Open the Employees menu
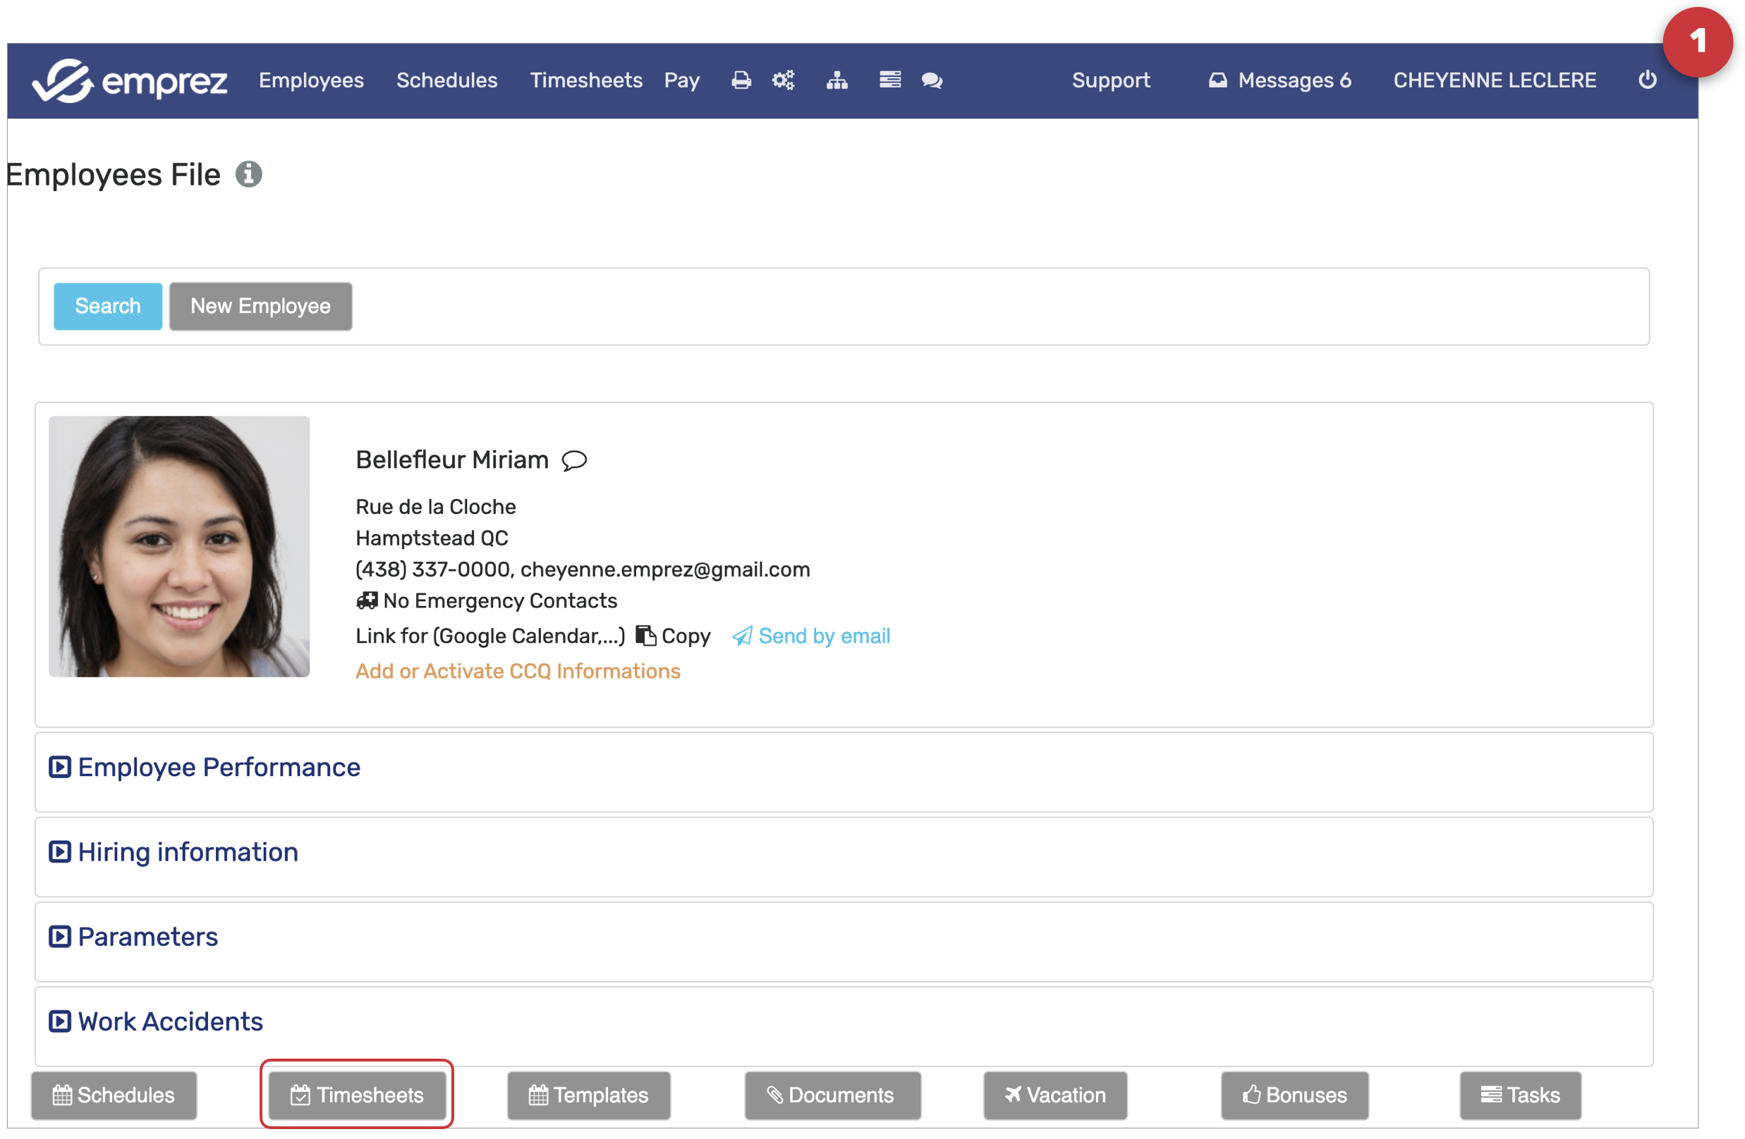 coord(311,80)
